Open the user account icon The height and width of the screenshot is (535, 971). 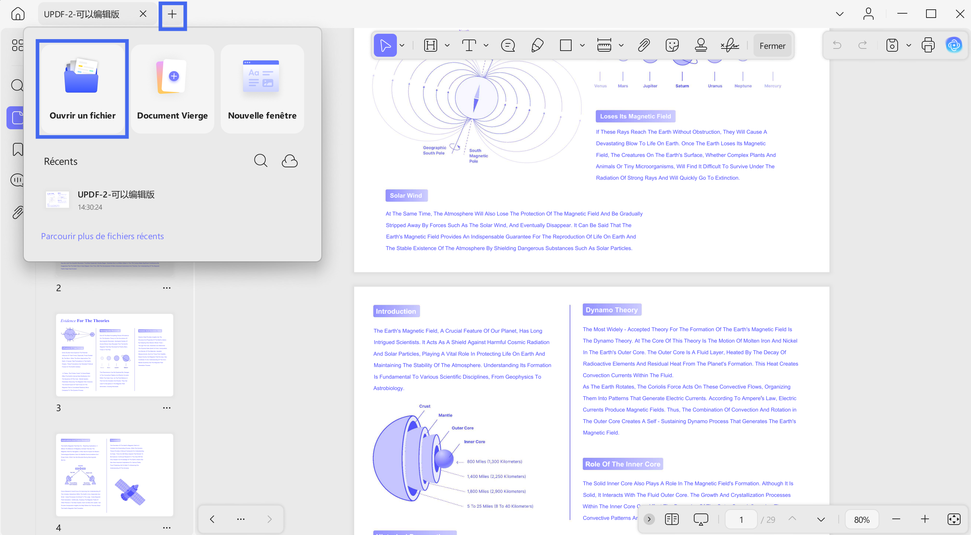[x=869, y=14]
